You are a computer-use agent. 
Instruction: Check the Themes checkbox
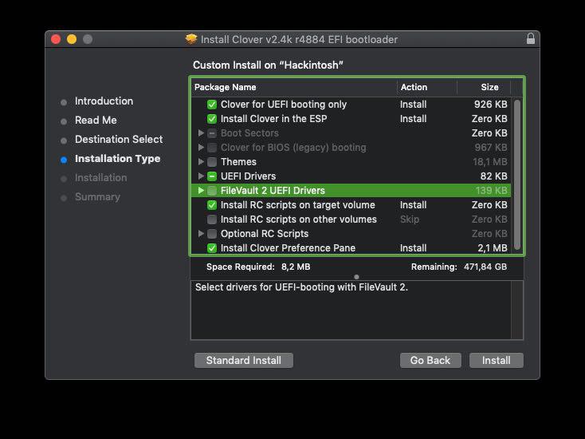212,162
